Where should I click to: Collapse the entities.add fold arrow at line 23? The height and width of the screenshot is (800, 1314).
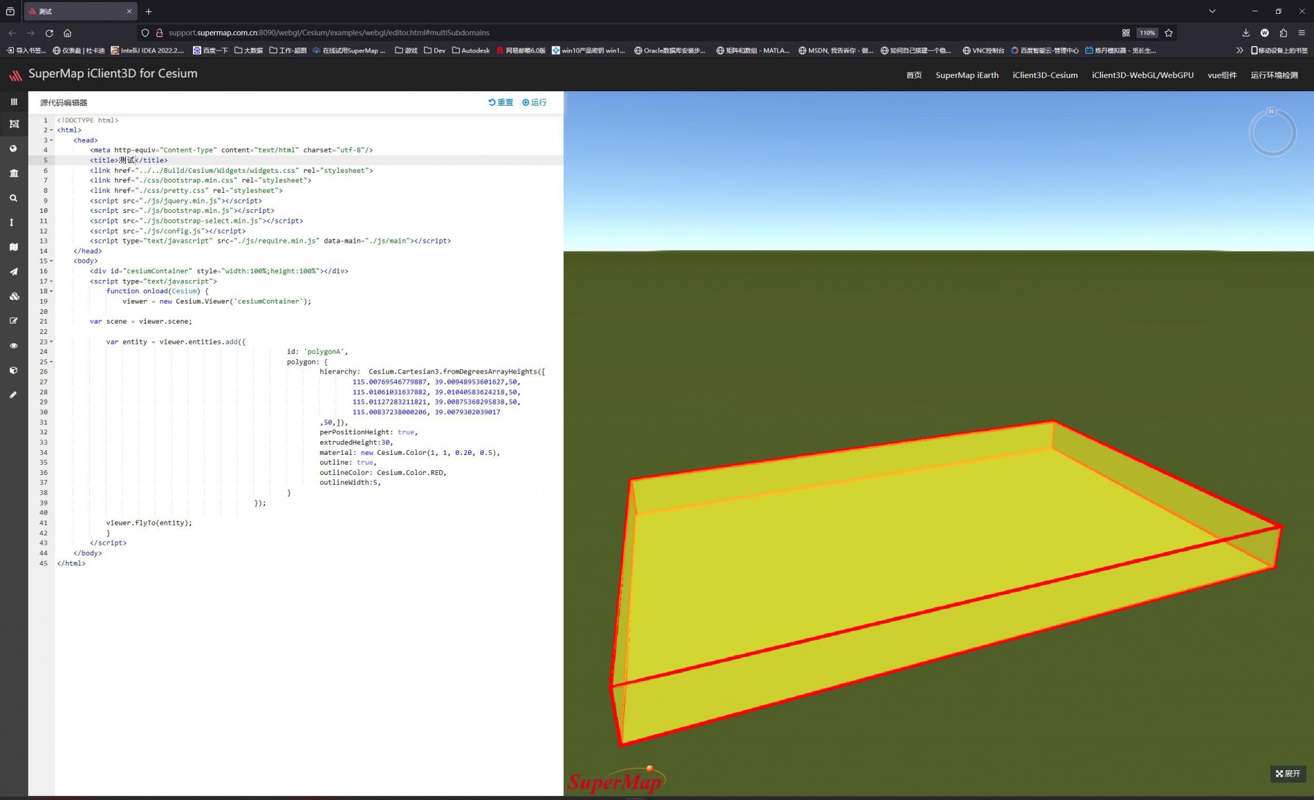51,342
